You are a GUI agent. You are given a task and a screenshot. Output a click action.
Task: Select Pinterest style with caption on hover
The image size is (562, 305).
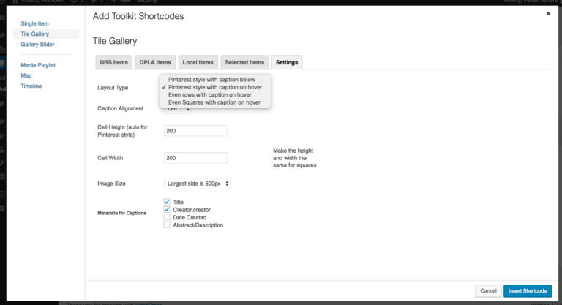coord(214,87)
